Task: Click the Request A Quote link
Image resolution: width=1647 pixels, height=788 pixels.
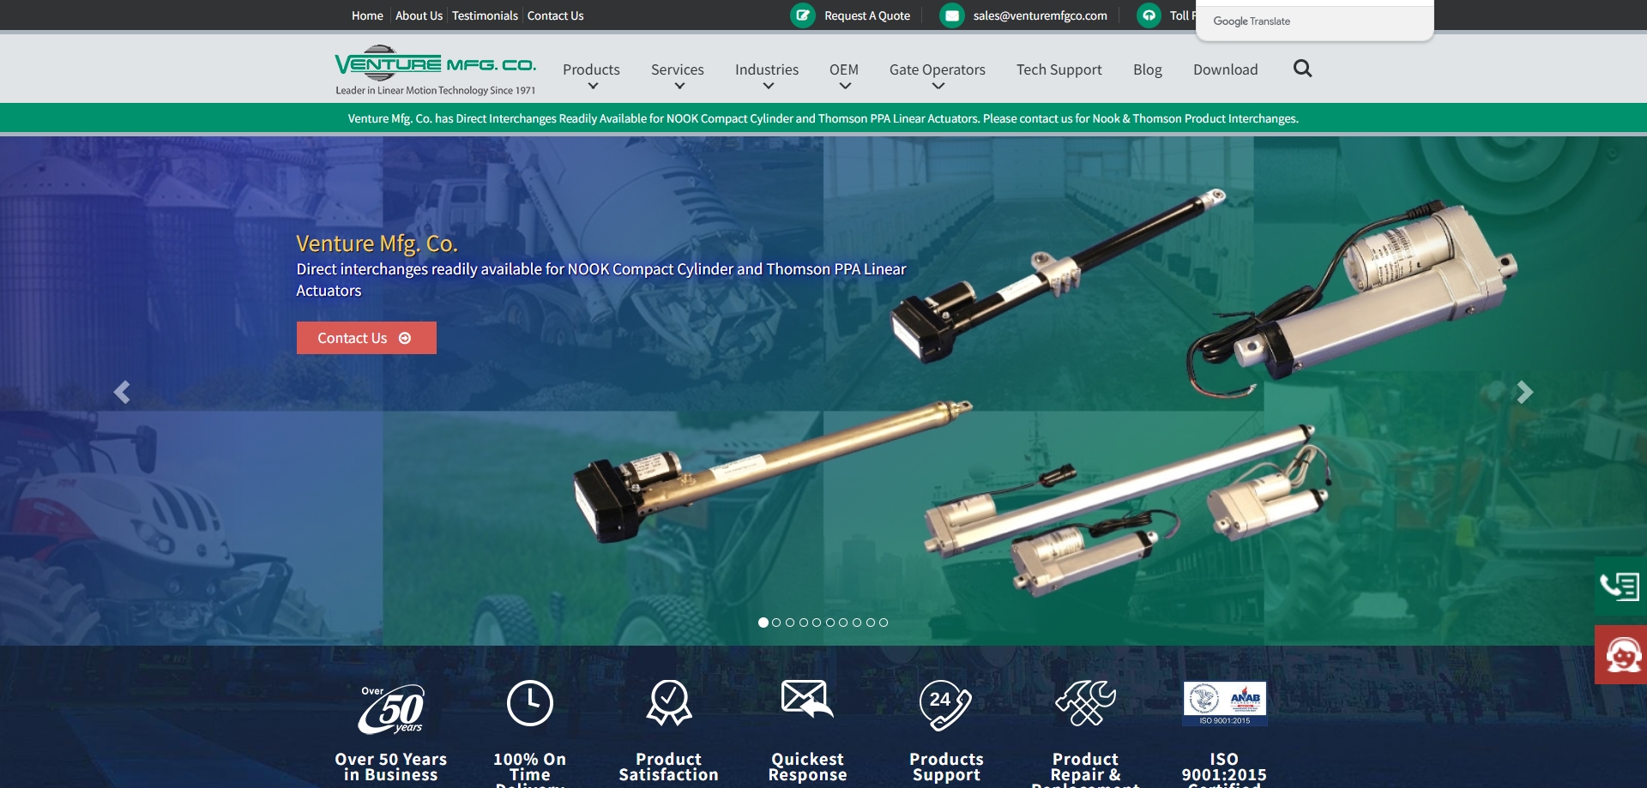Action: [x=867, y=15]
